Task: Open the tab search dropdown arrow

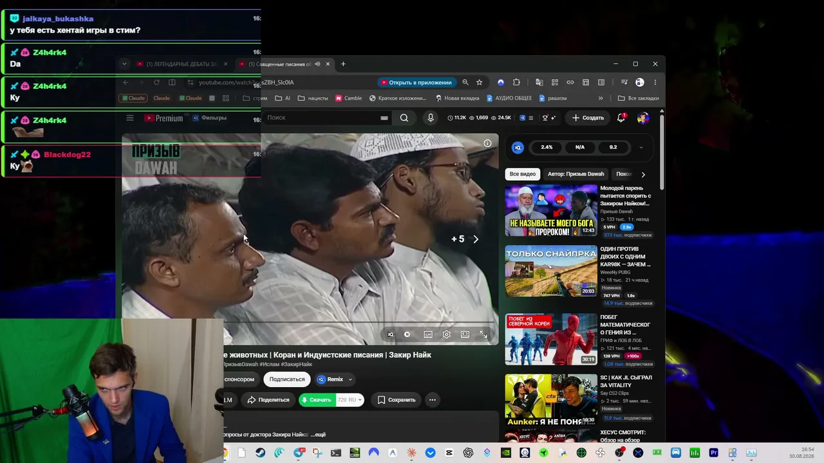Action: pos(124,64)
